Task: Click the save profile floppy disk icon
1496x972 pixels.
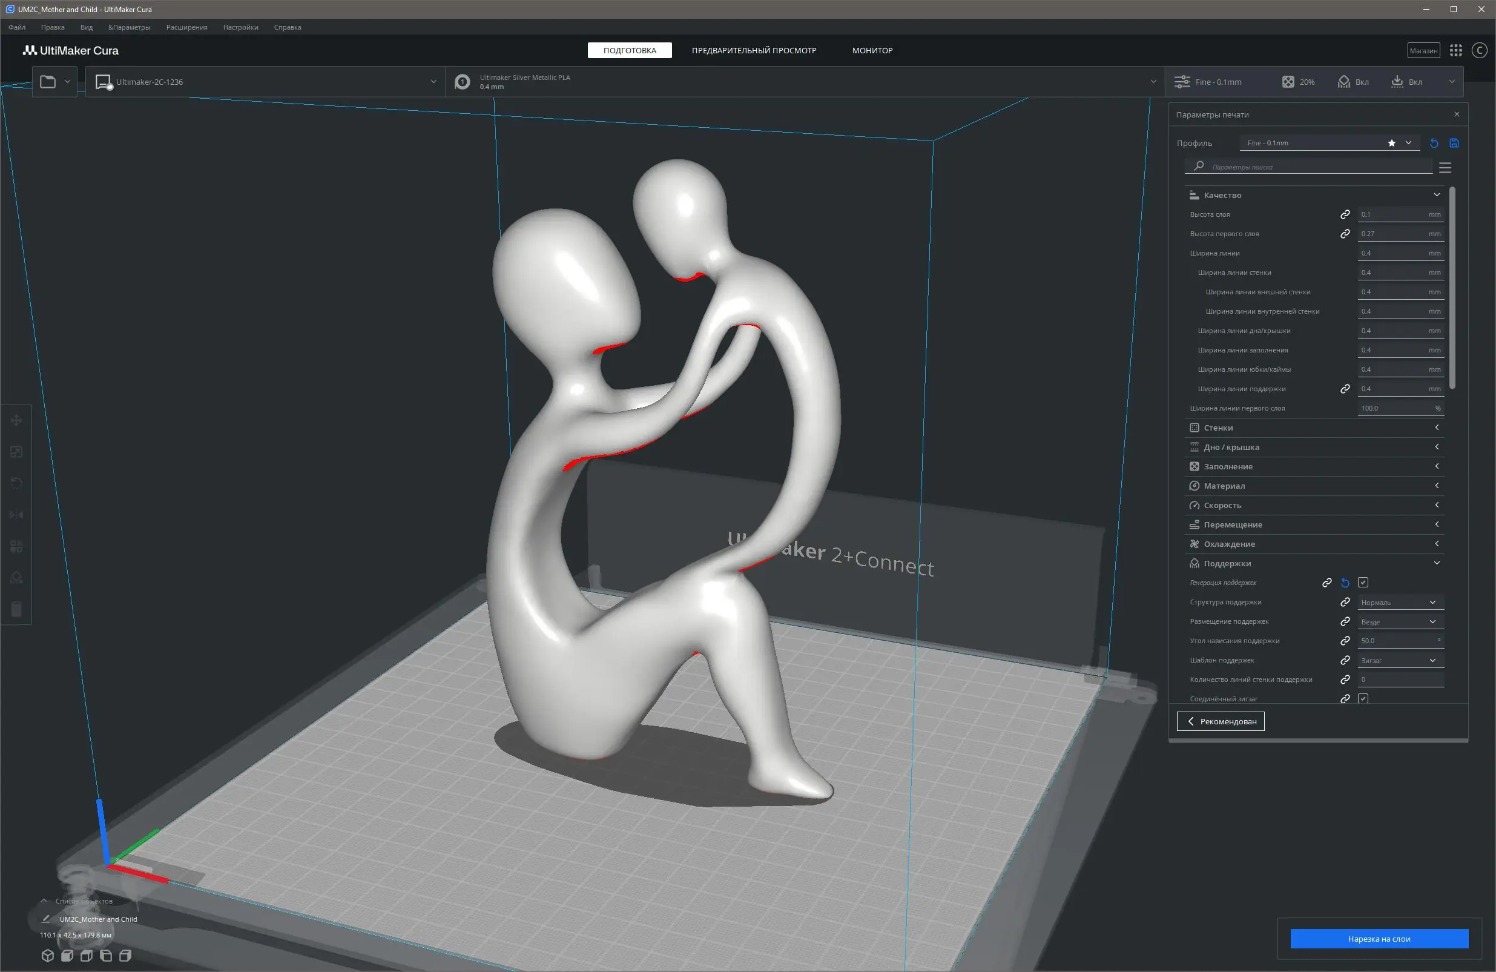Action: click(x=1454, y=144)
